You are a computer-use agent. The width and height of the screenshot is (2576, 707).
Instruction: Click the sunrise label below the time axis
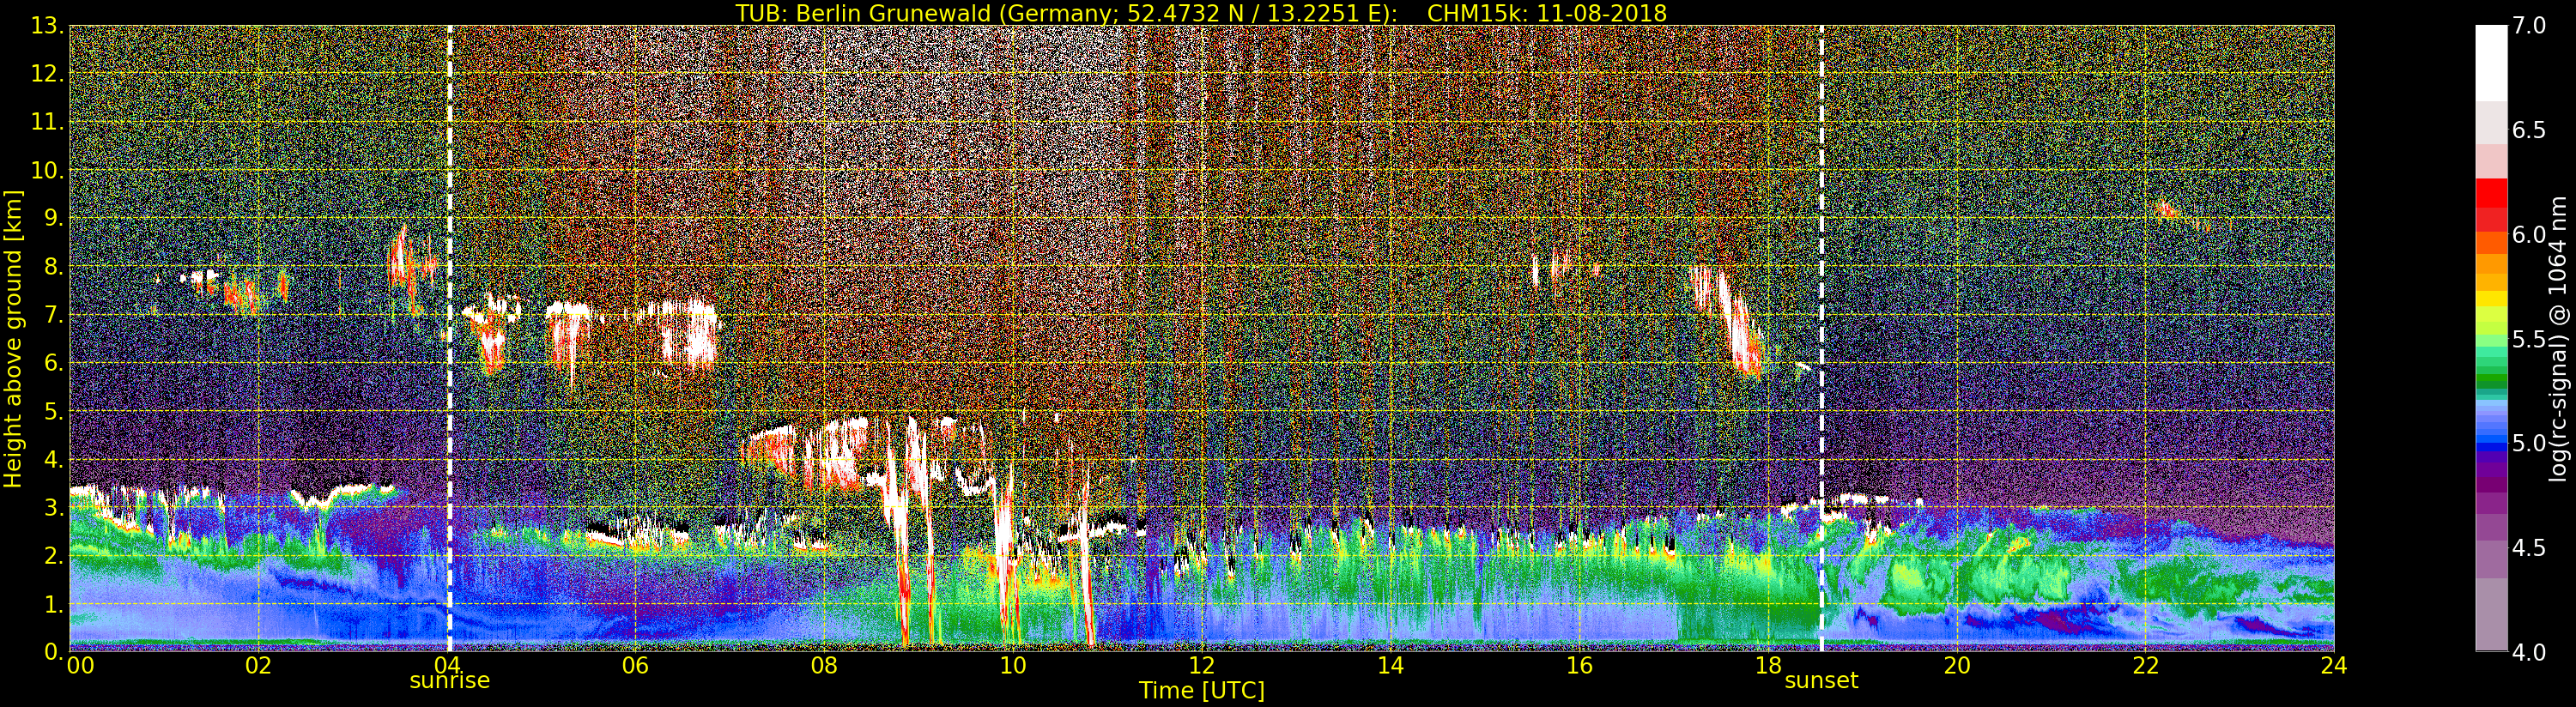click(449, 681)
